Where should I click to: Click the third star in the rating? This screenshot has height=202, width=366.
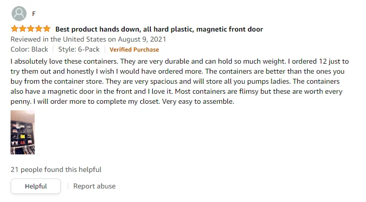click(x=31, y=29)
